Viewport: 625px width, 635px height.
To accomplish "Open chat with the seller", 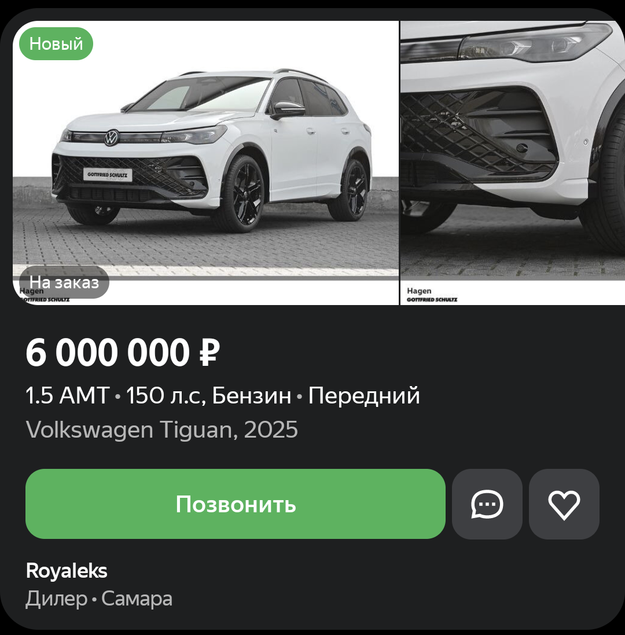I will pyautogui.click(x=487, y=504).
